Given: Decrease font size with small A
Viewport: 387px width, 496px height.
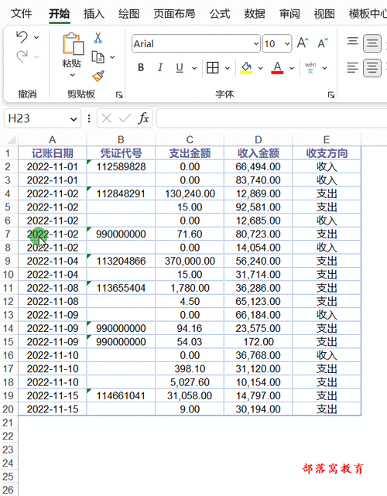Looking at the screenshot, I should pyautogui.click(x=323, y=43).
